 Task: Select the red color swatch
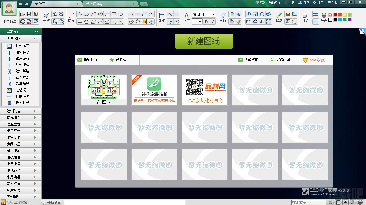tap(335, 14)
